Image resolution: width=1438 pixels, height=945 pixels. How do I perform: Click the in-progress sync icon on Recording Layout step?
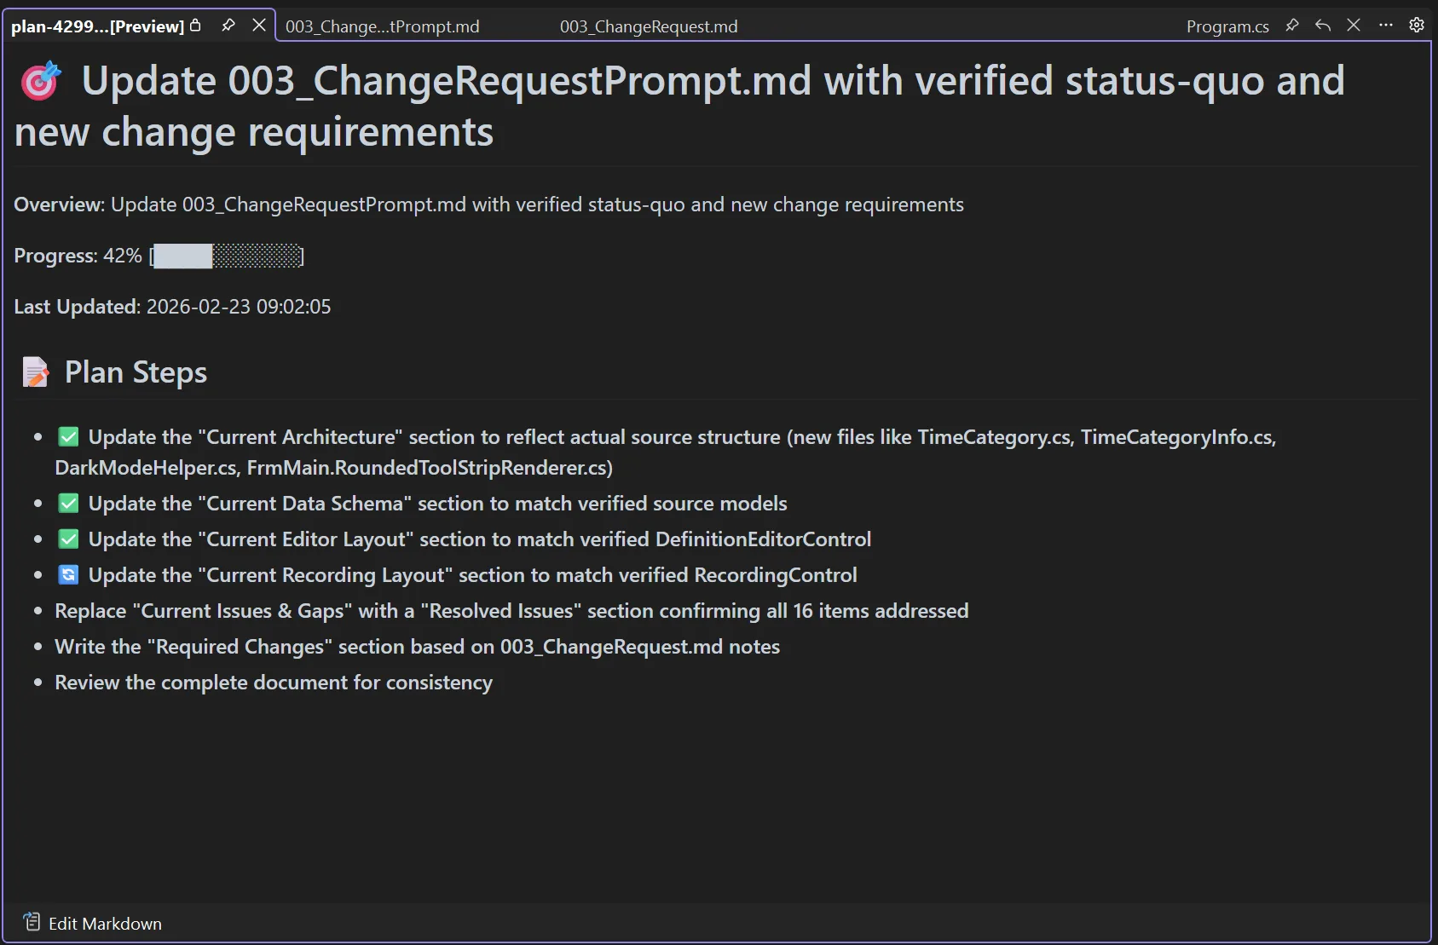pos(68,574)
